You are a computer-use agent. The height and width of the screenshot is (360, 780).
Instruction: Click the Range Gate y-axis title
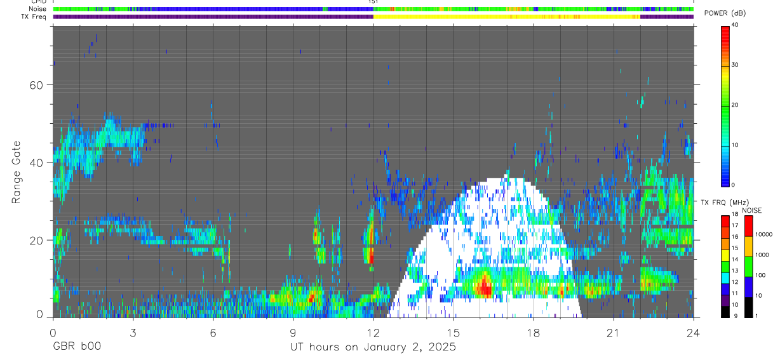click(x=17, y=173)
